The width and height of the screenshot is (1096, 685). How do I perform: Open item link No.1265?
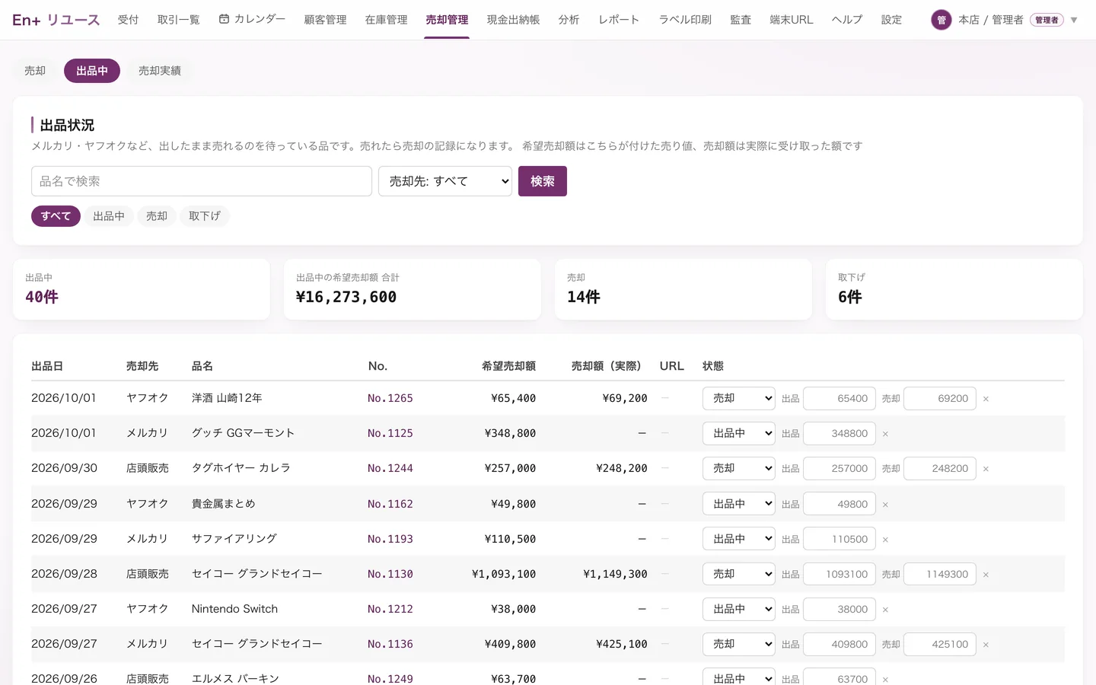click(390, 398)
